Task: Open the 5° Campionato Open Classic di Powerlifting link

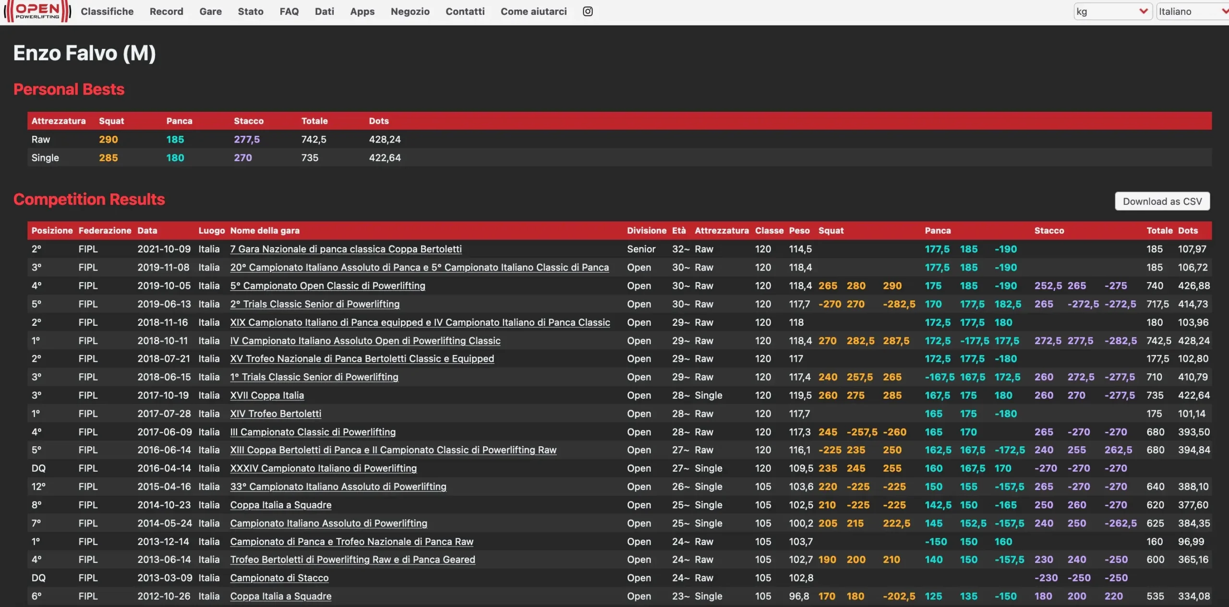Action: (x=327, y=286)
